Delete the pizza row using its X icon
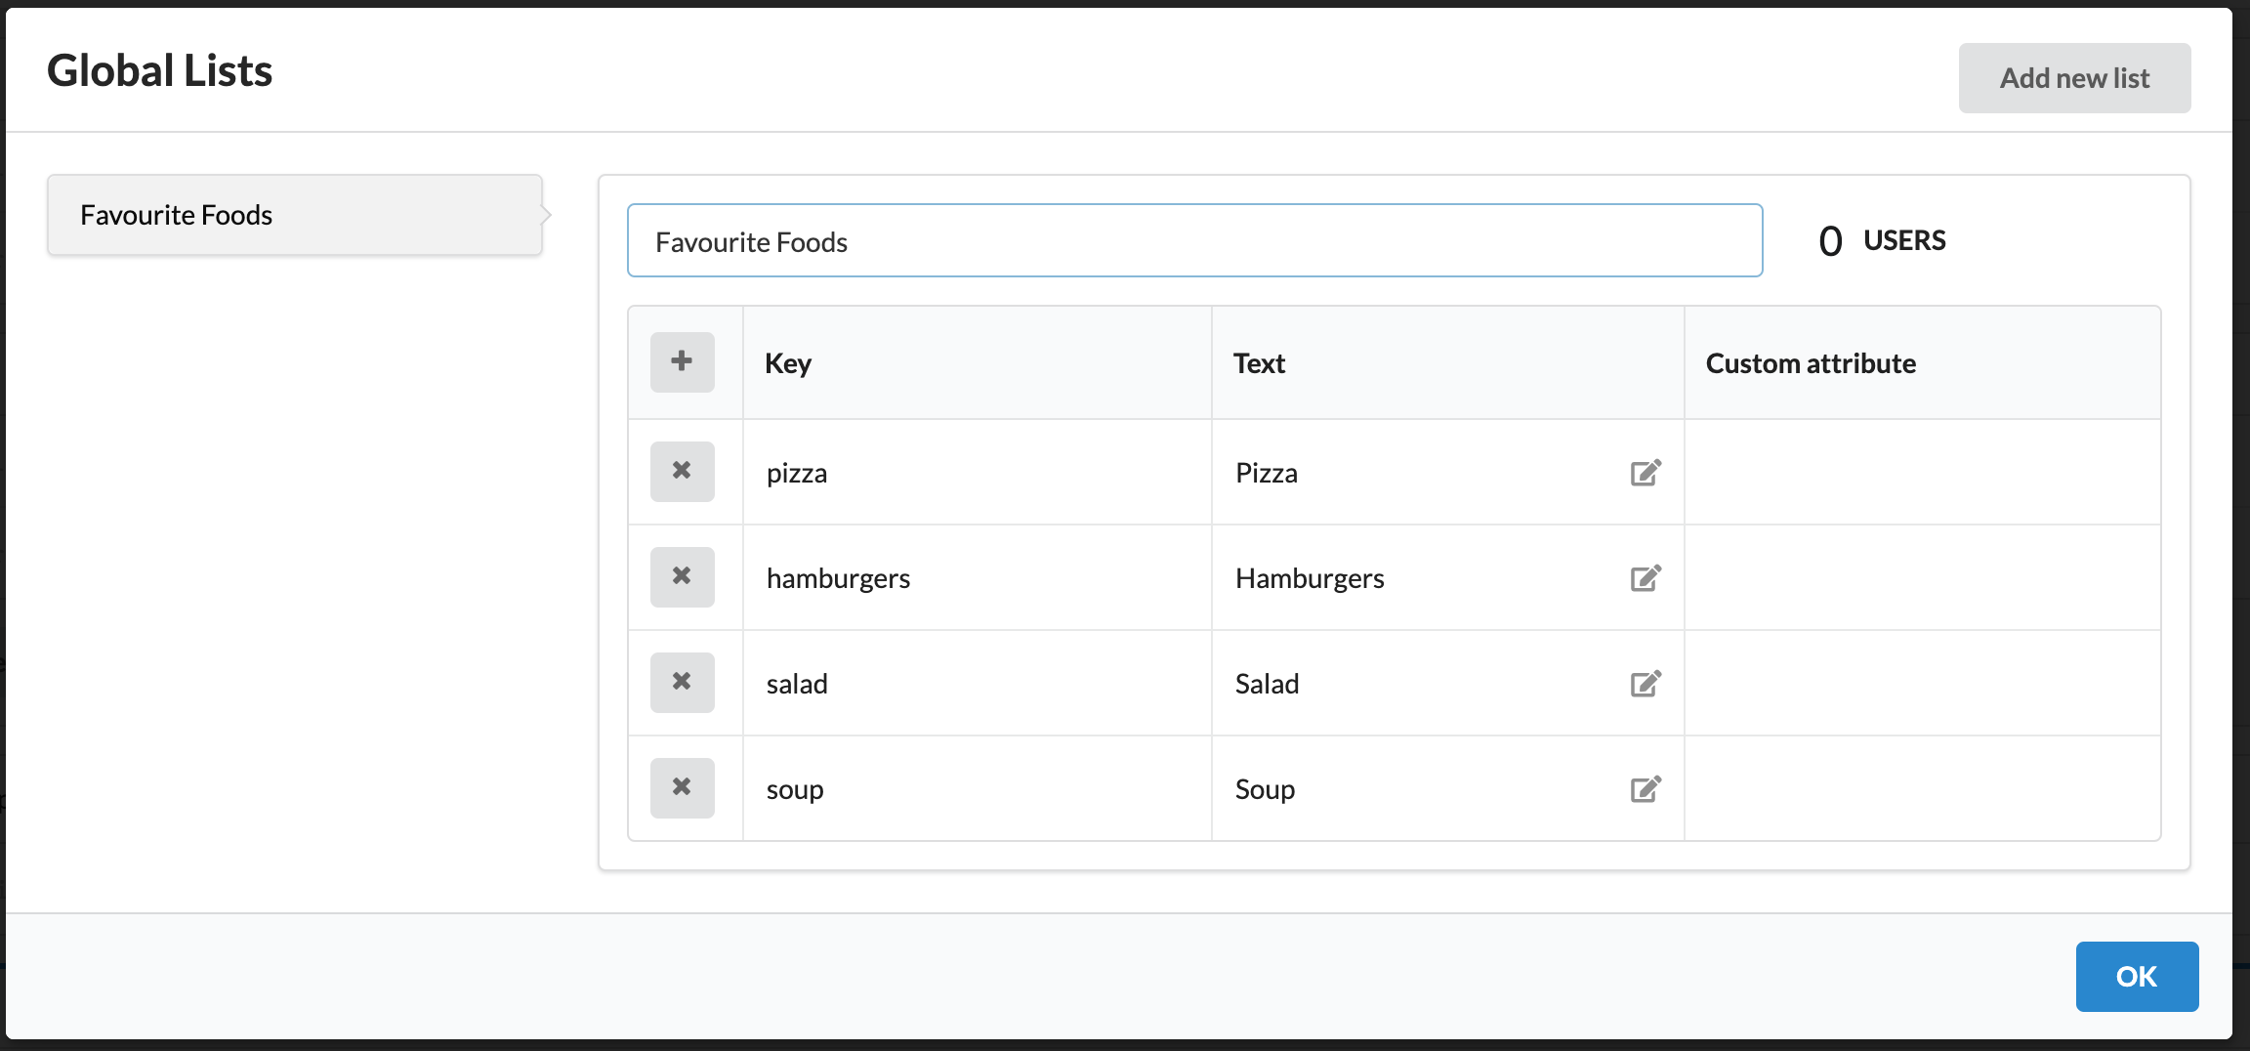Viewport: 2250px width, 1051px height. [x=682, y=472]
